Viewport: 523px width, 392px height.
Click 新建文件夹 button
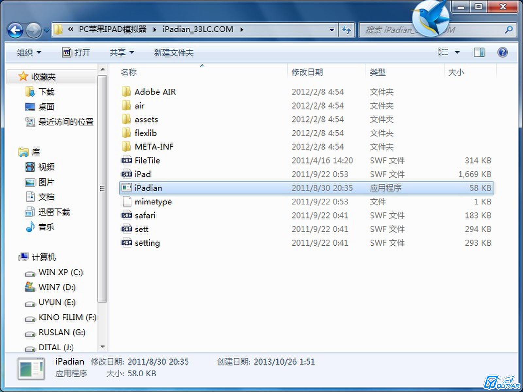pyautogui.click(x=174, y=52)
